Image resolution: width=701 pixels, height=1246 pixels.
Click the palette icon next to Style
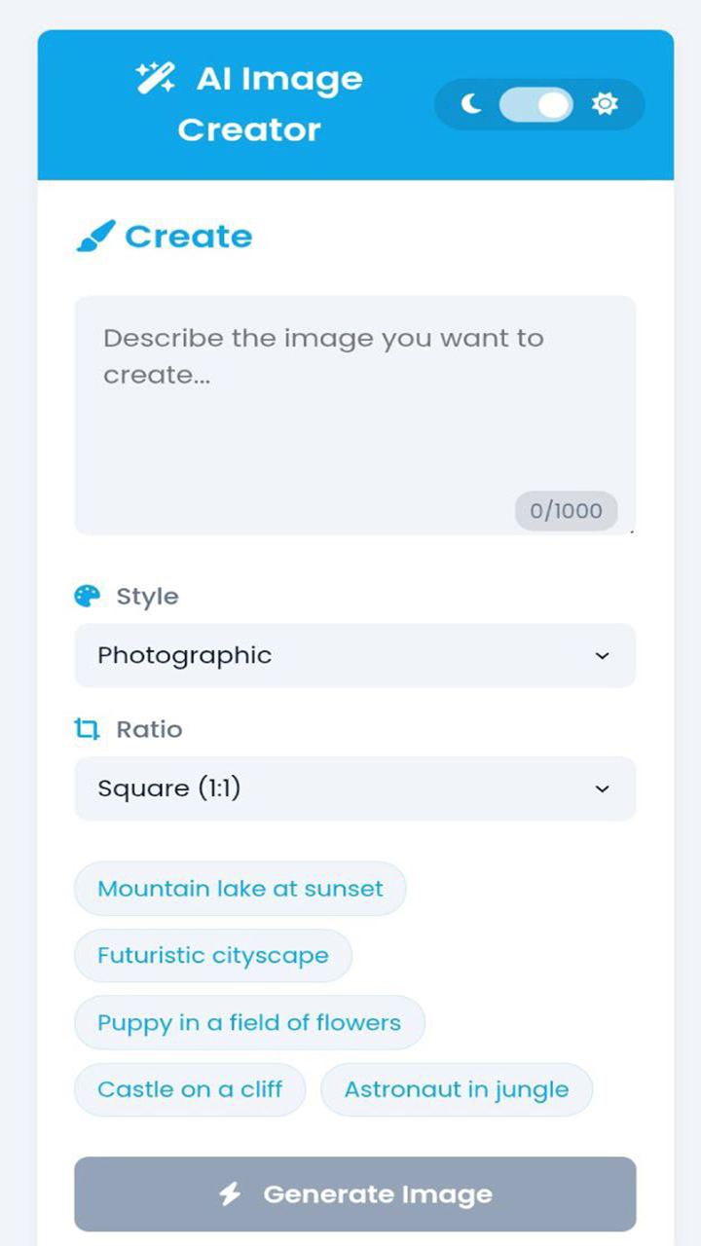[x=88, y=595]
